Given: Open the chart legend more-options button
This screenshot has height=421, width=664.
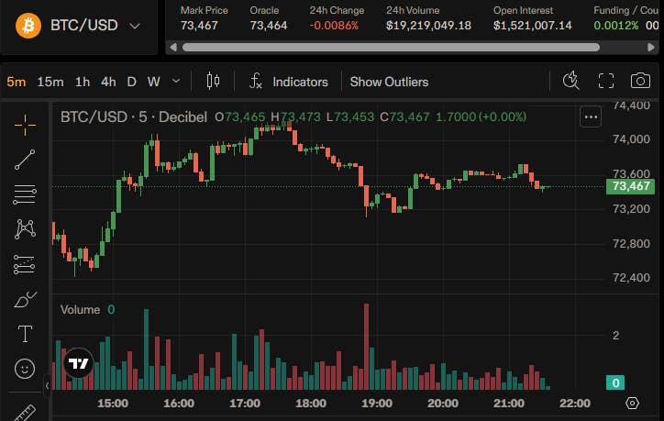Looking at the screenshot, I should tap(591, 116).
